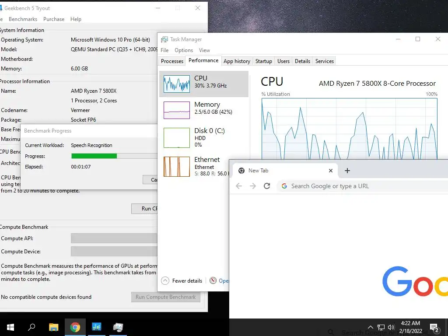
Task: Open Geekbench Benchmarks menu
Action: tap(23, 19)
